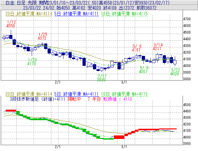Select the upper chart's "10日 終値平滑 MA=4115" legend

click(x=124, y=14)
